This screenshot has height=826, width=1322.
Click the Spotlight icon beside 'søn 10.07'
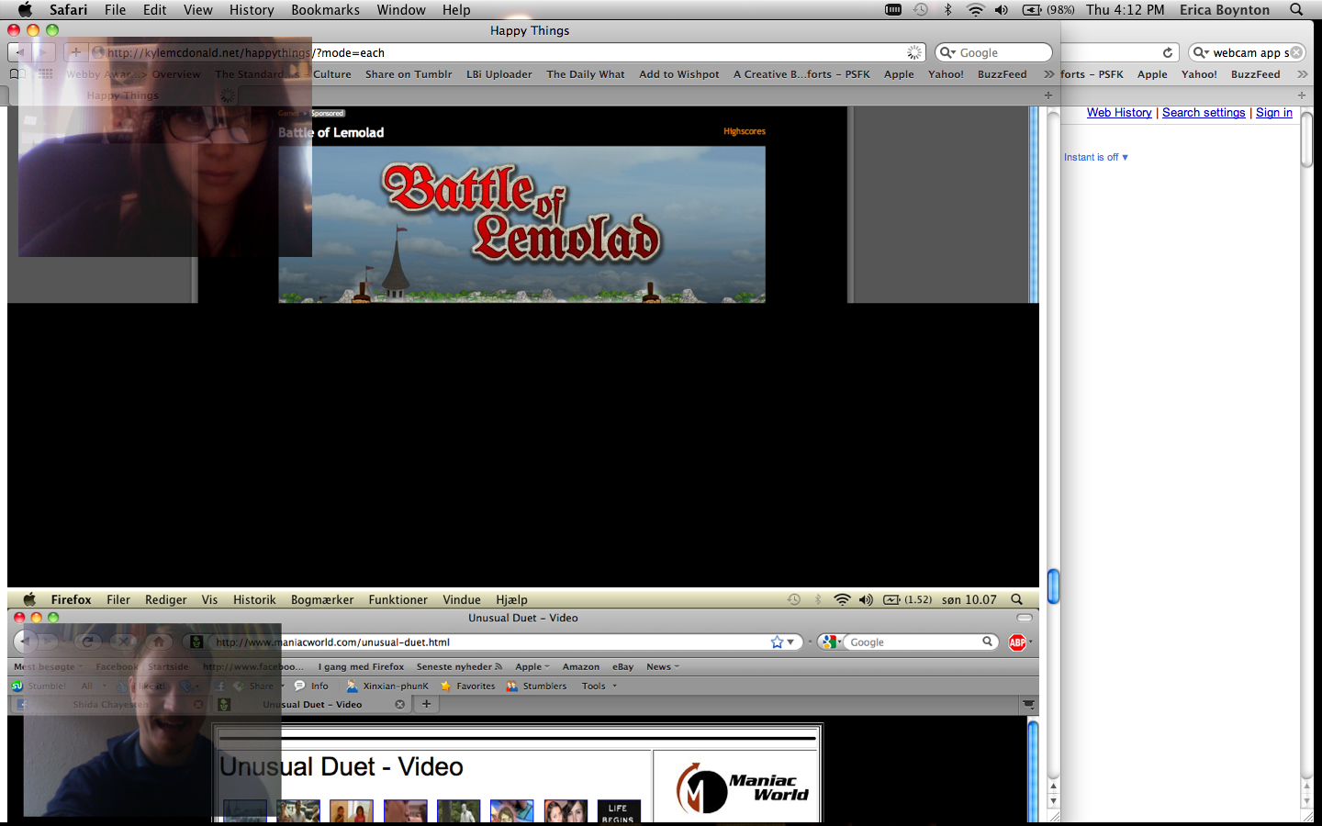[1016, 599]
